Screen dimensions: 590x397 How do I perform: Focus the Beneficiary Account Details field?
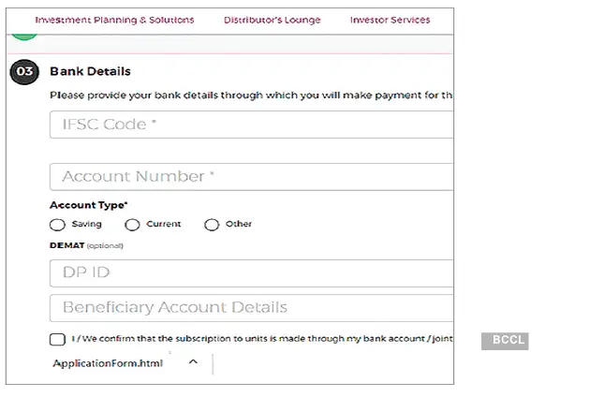tap(251, 307)
